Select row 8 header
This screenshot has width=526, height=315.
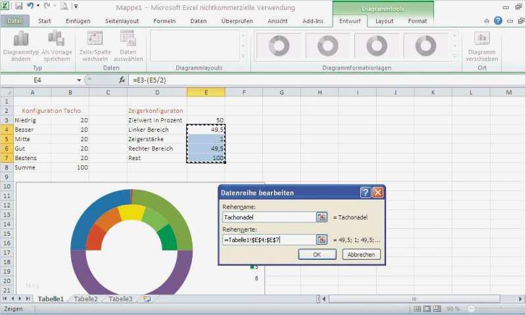[7, 167]
